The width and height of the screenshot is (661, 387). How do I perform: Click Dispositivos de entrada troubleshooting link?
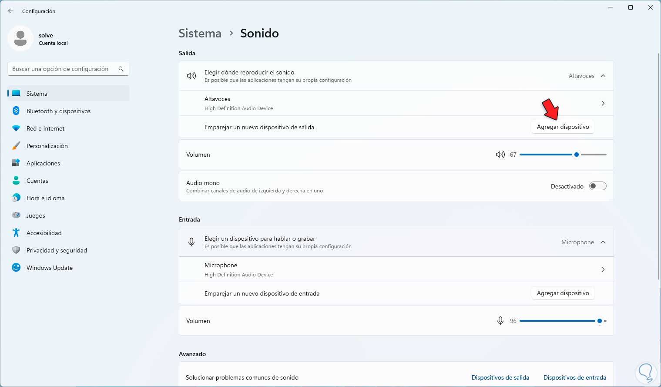pyautogui.click(x=574, y=377)
